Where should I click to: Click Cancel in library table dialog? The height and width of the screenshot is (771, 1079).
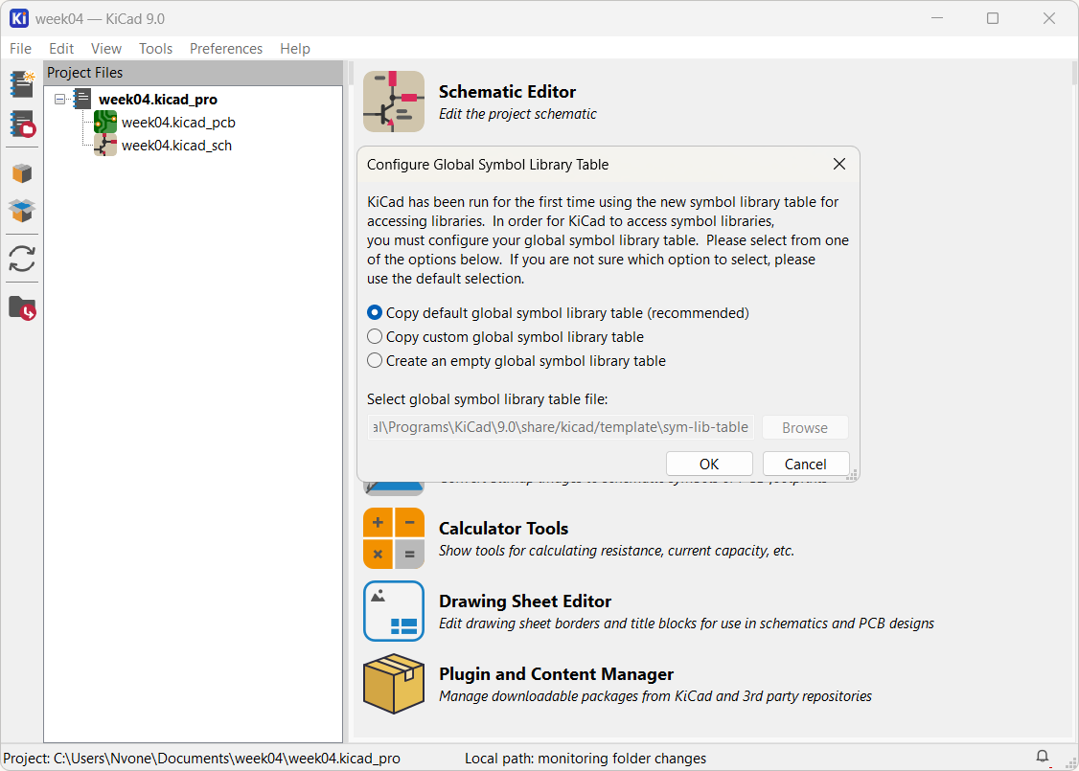click(x=805, y=465)
